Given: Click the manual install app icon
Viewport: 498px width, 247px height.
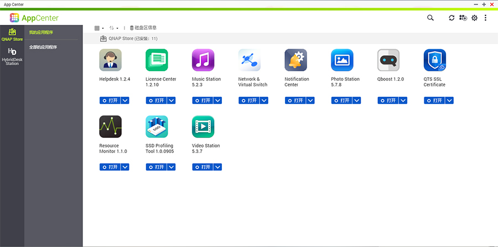Looking at the screenshot, I should [463, 18].
